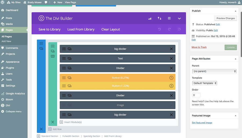This screenshot has width=242, height=138.
Task: Delete the bottom big divider module
Action: pos(171,115)
